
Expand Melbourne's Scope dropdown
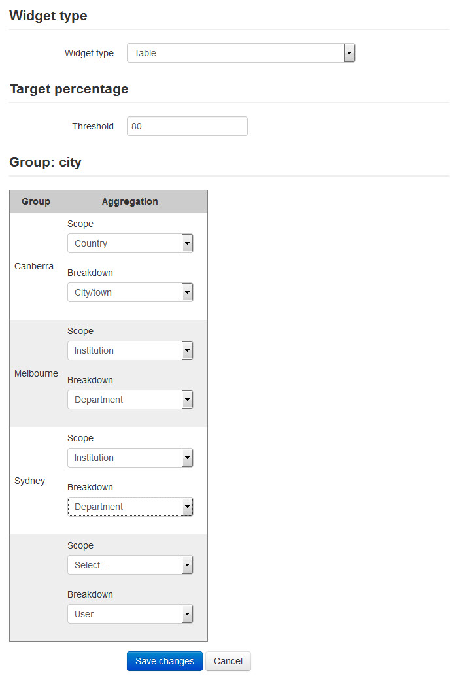tap(130, 350)
